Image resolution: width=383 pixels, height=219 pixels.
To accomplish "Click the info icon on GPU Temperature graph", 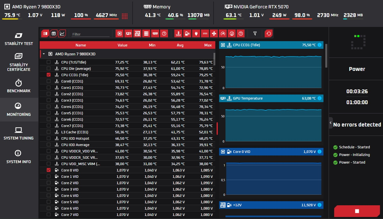I will pos(320,98).
